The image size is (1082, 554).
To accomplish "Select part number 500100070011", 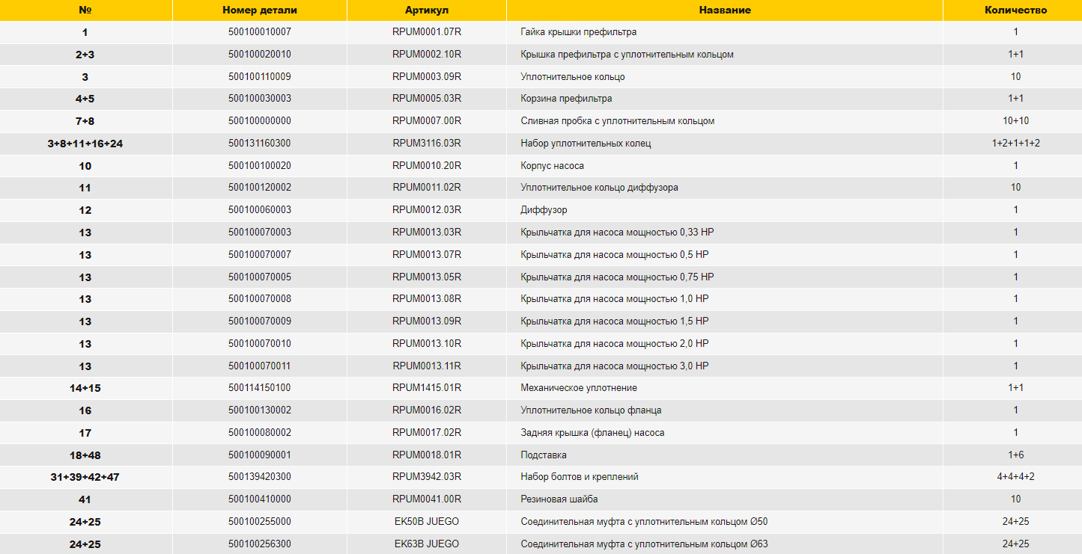I will (x=260, y=366).
